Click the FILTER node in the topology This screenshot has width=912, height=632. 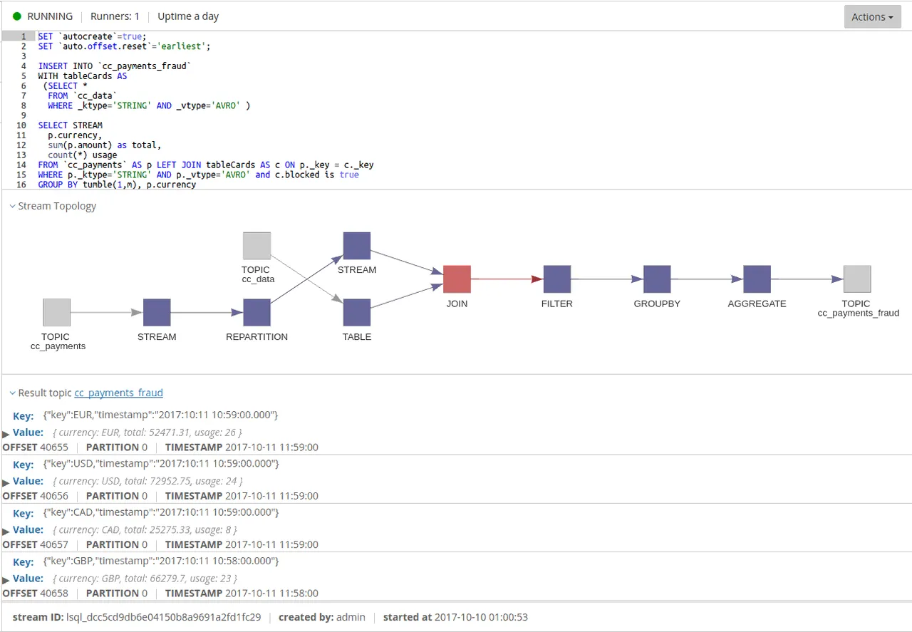[556, 279]
